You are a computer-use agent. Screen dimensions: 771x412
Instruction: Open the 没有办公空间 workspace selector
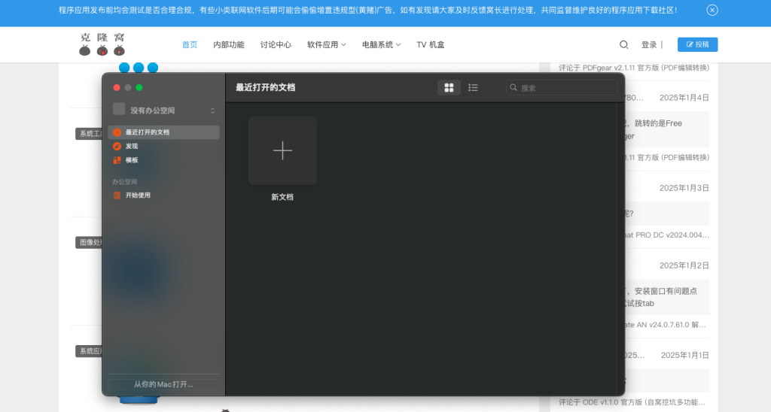tap(163, 111)
